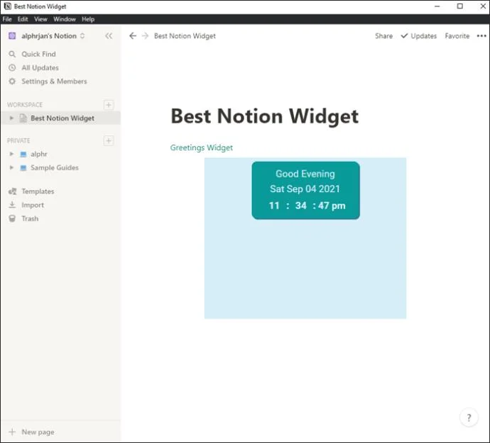This screenshot has height=443, width=490.
Task: Select Best Notion Widget in sidebar
Action: pos(60,118)
